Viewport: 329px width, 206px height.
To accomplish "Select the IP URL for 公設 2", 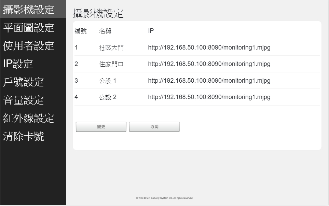I will pos(209,97).
